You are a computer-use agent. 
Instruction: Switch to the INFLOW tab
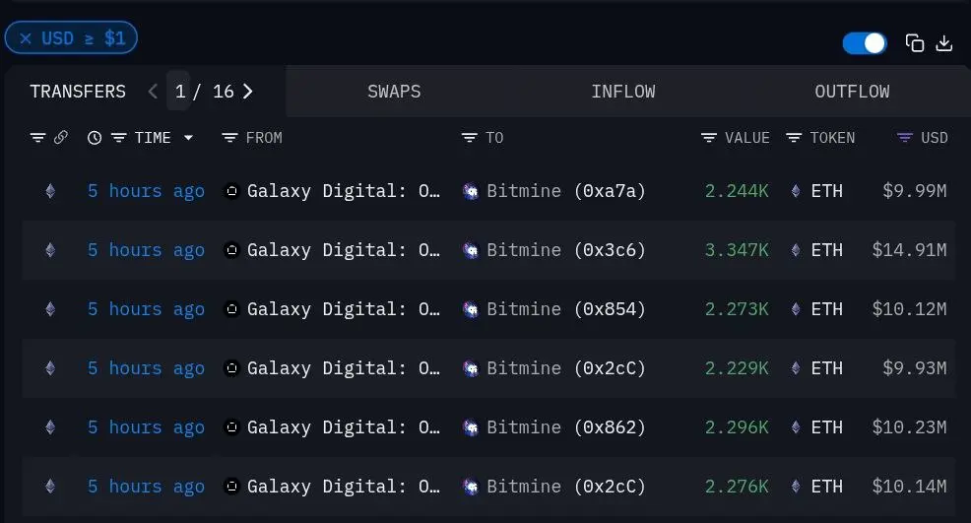[623, 92]
